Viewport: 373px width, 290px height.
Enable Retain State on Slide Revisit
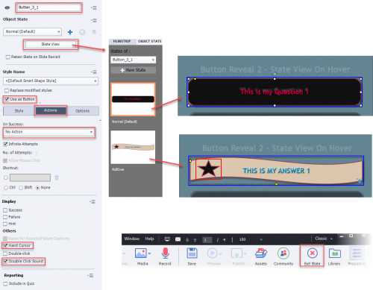click(7, 57)
